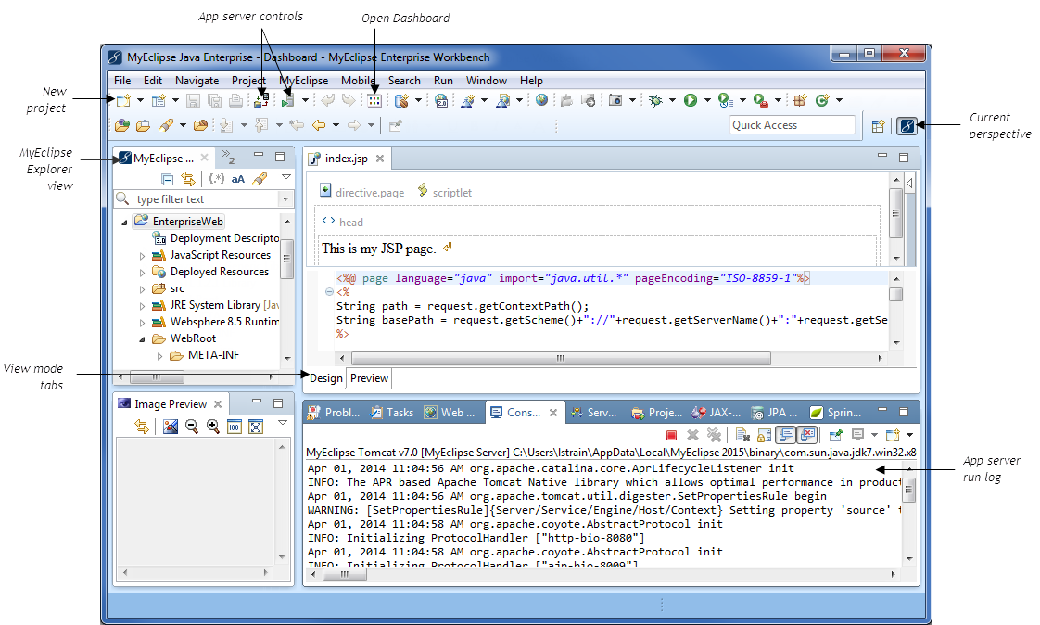Open the Dashboard from the toolbar

(374, 100)
